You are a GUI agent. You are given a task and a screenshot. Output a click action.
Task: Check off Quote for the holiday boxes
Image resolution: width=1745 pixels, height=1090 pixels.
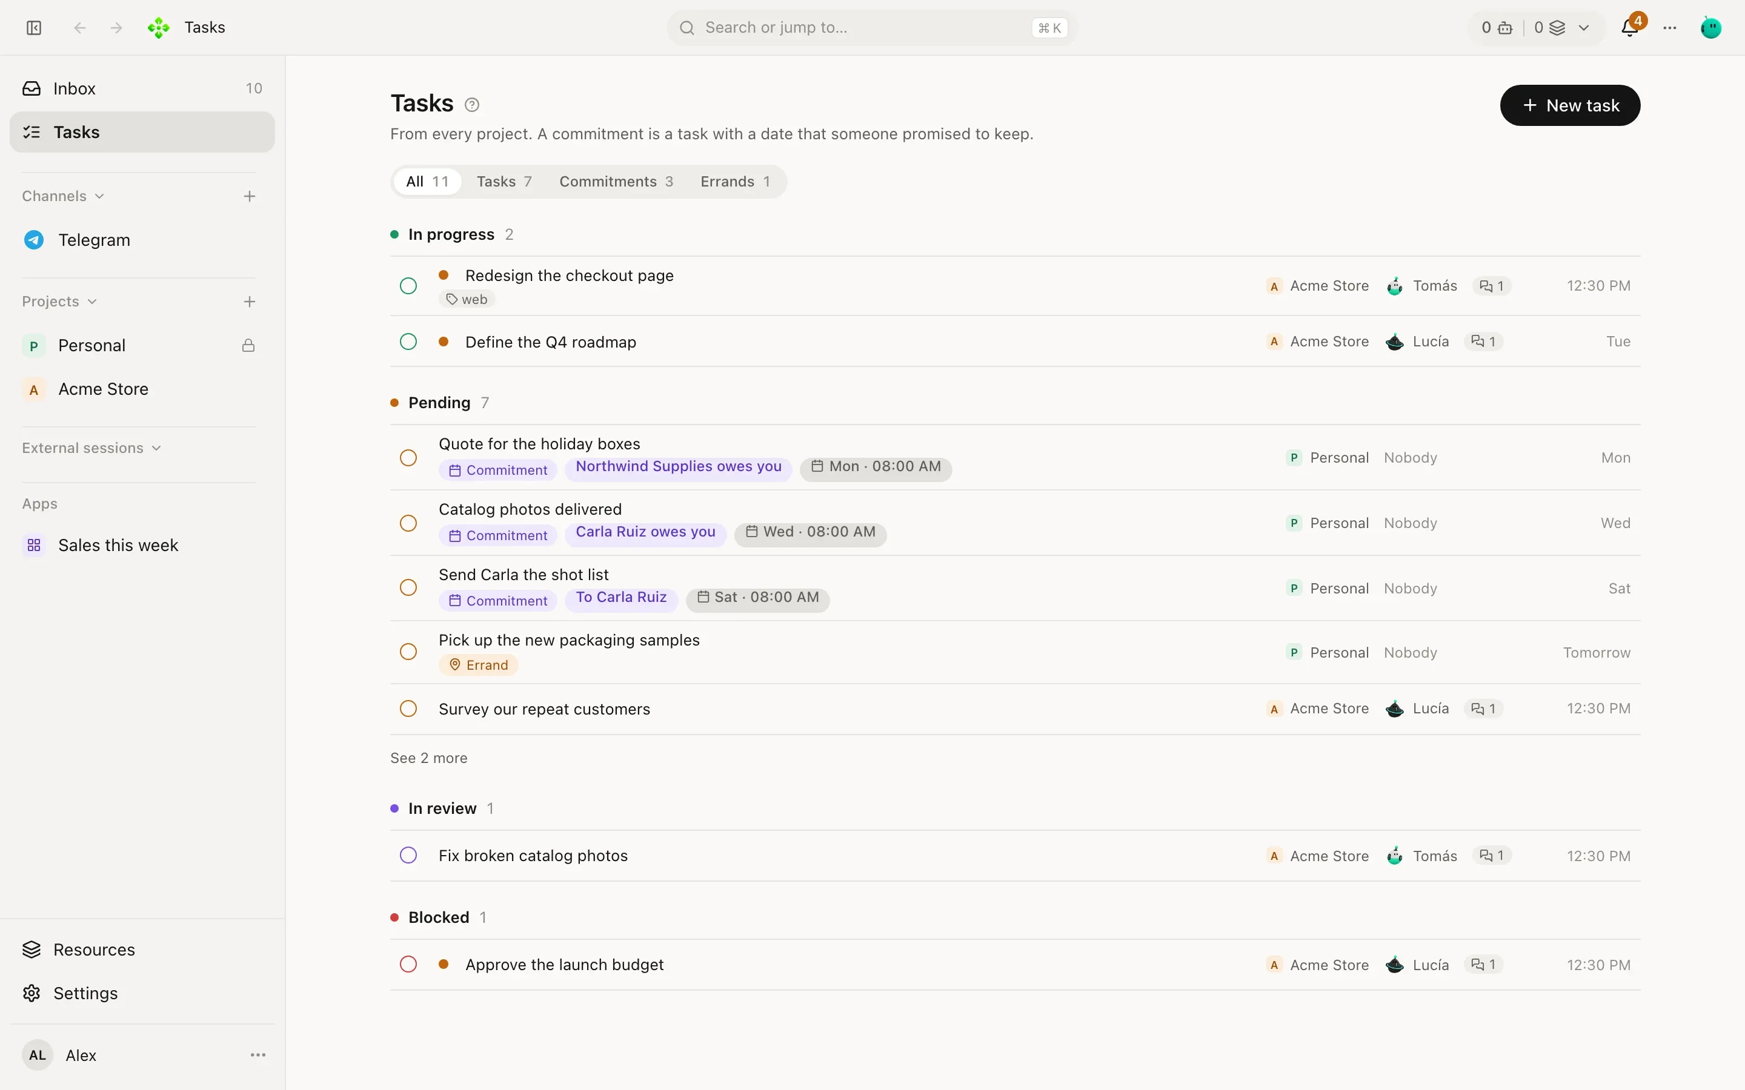click(x=408, y=458)
